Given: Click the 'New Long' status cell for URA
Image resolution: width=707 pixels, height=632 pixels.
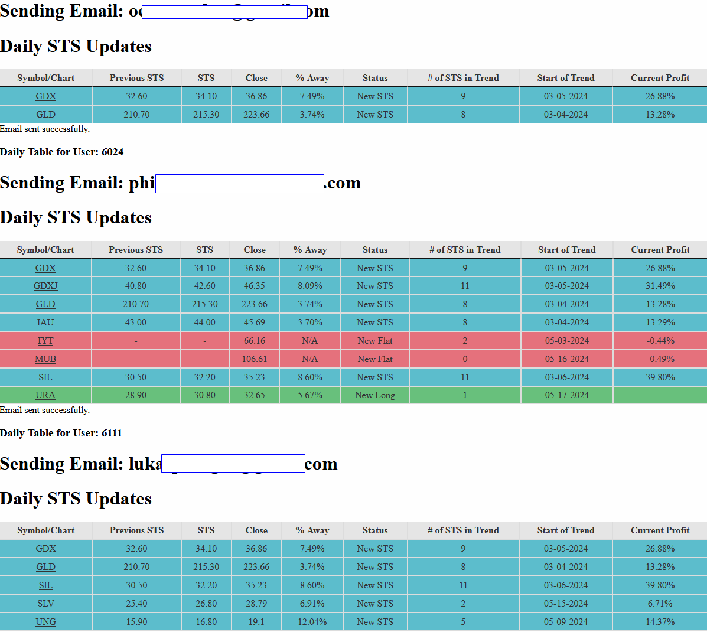Looking at the screenshot, I should [x=374, y=395].
